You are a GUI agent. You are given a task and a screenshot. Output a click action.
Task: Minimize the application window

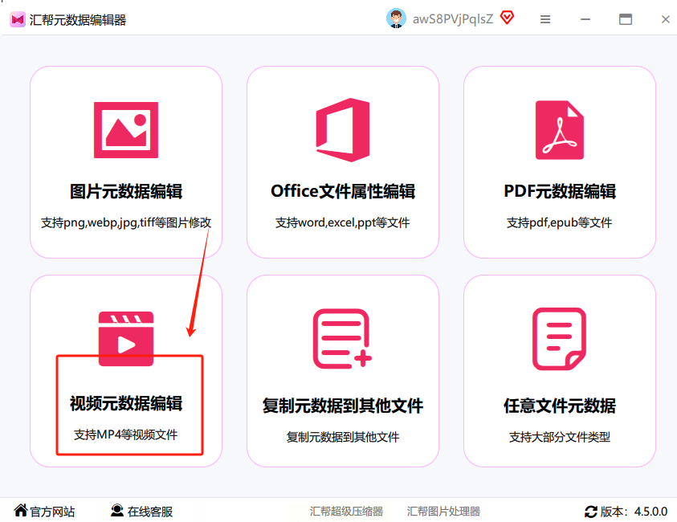[585, 19]
